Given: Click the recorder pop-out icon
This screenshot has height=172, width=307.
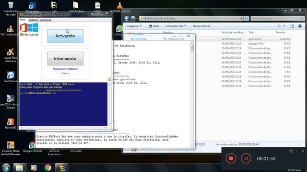Looking at the screenshot, I should (x=291, y=151).
